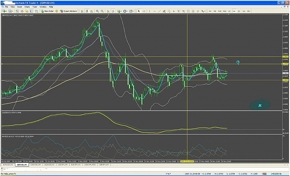Switch to M15 timeframe
This screenshot has height=176, width=290.
[219, 11]
